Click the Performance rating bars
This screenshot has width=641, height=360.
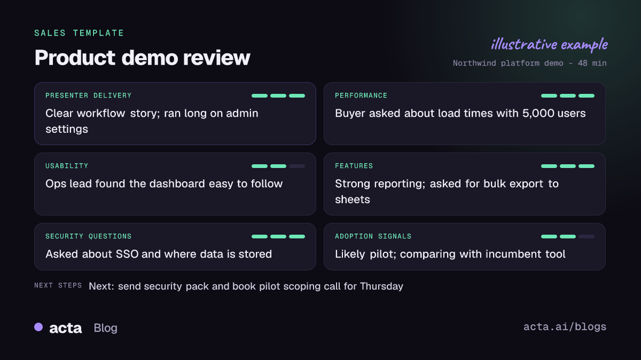tap(568, 96)
